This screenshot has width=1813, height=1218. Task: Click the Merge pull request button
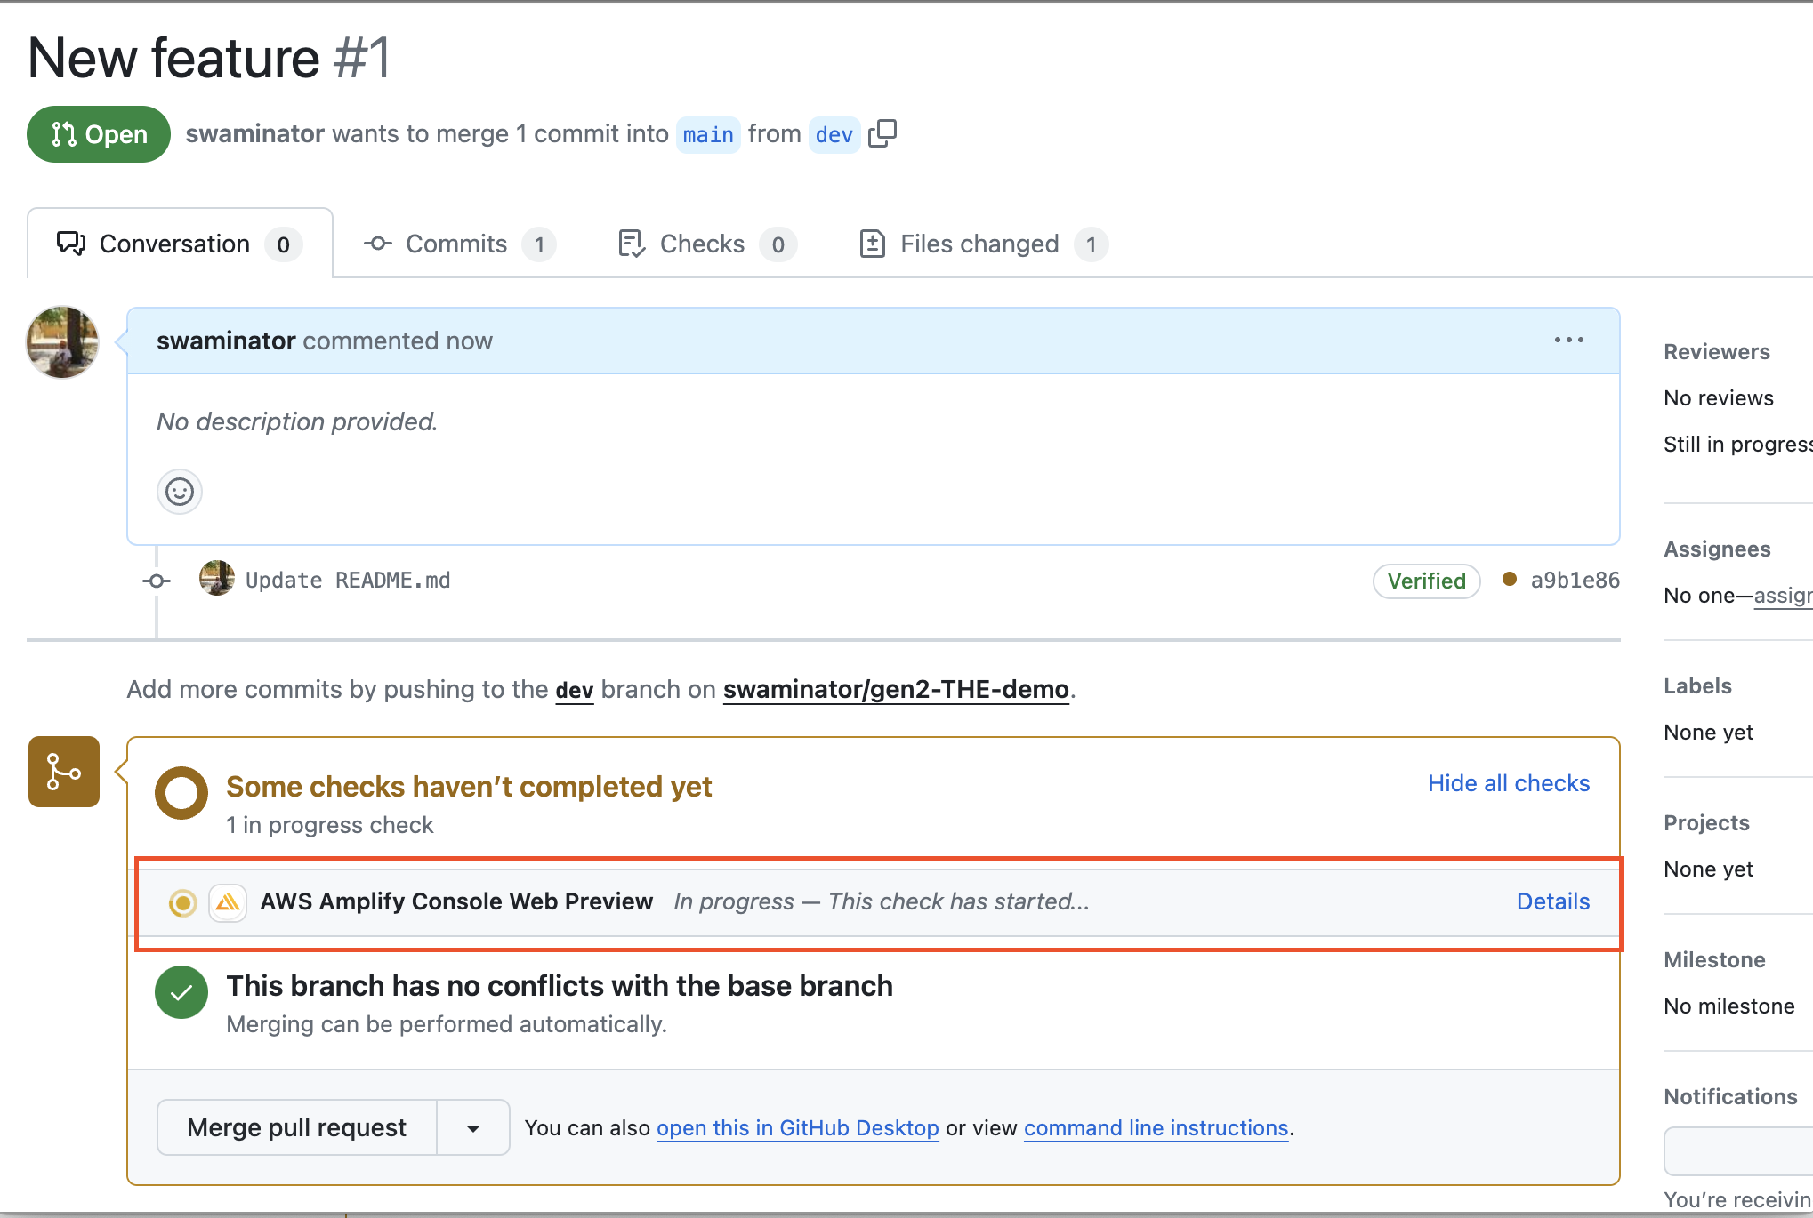point(296,1126)
